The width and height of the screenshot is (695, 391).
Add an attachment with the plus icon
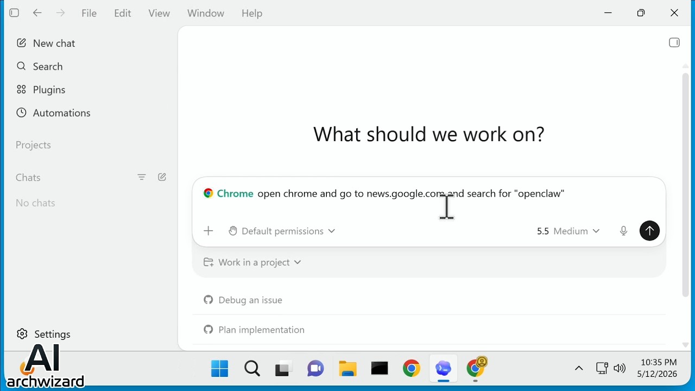click(208, 231)
